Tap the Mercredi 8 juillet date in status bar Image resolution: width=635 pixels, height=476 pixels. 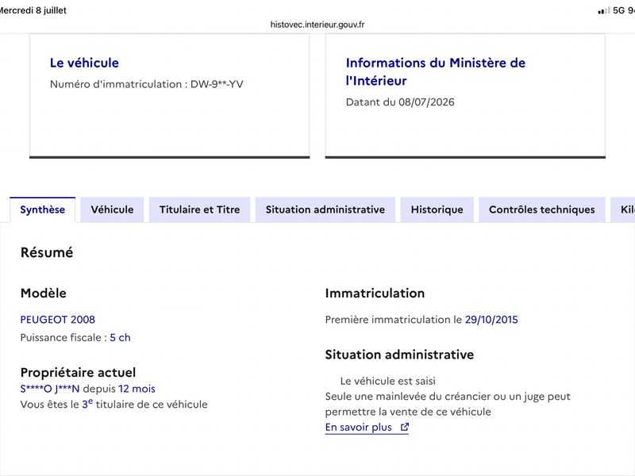(x=33, y=10)
